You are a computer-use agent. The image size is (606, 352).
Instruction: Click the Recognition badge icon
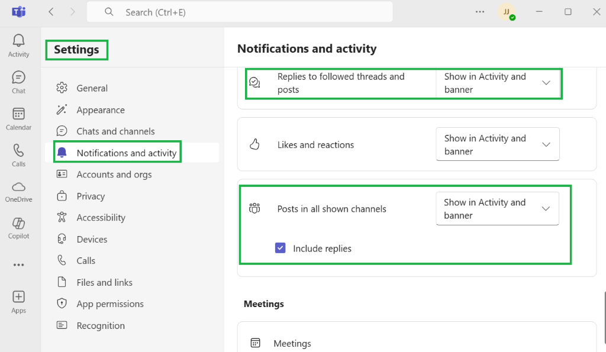(62, 325)
